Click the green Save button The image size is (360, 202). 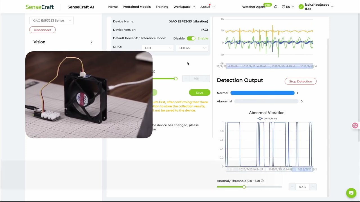pos(199,93)
